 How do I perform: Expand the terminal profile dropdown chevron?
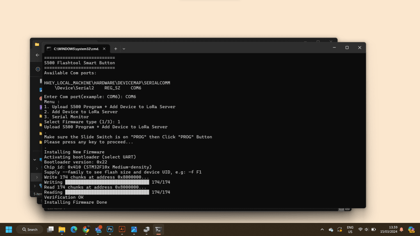tap(124, 48)
